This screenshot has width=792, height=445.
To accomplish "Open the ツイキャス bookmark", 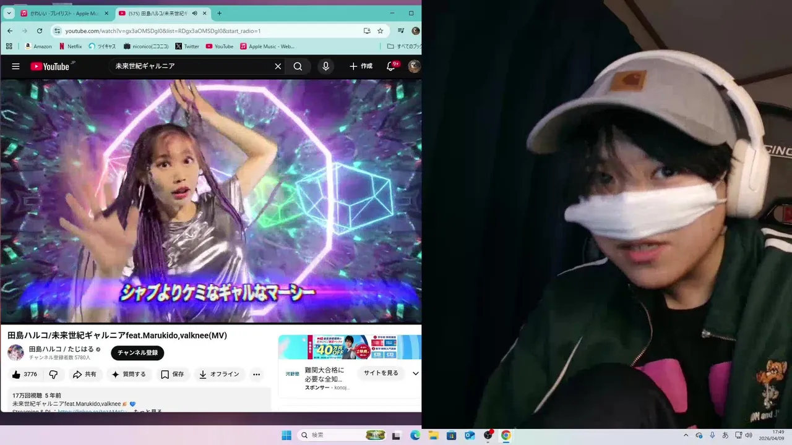I will pos(102,46).
